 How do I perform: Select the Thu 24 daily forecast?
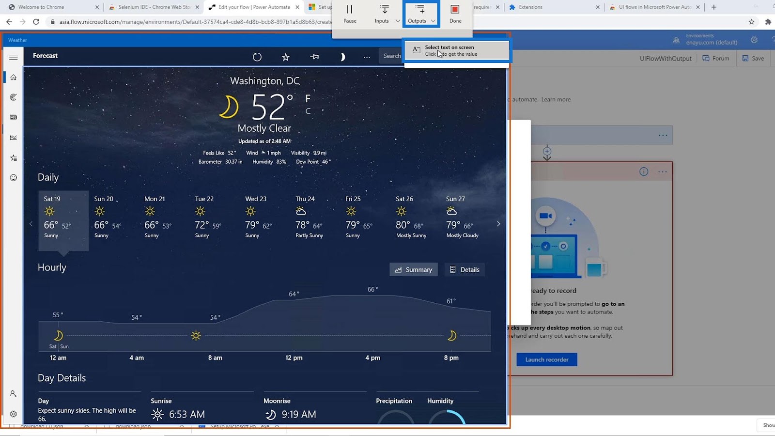tap(315, 220)
